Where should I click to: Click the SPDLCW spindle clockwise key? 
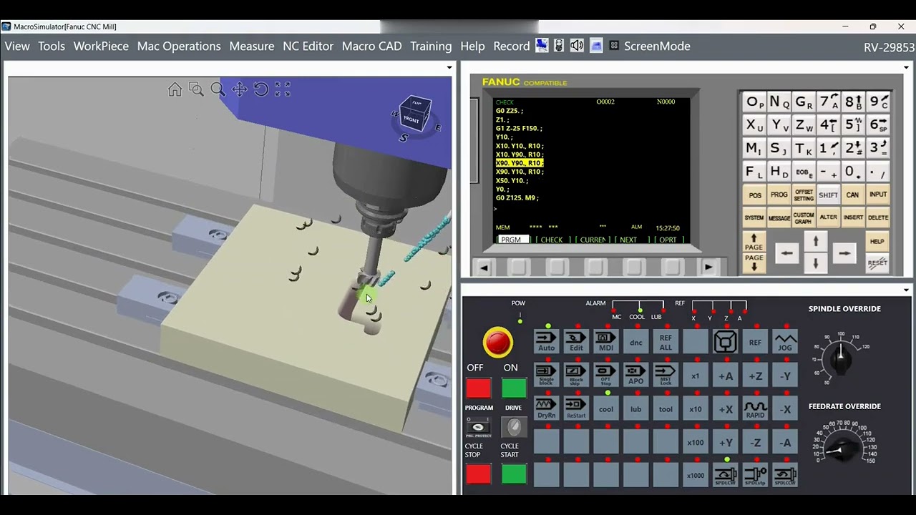(725, 475)
